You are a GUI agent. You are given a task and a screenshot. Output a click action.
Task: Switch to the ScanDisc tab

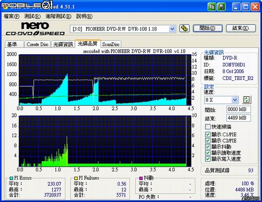[111, 44]
